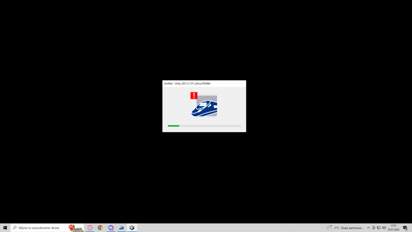Click the Meet Now camera tray icon
This screenshot has height=232, width=412.
tap(374, 228)
